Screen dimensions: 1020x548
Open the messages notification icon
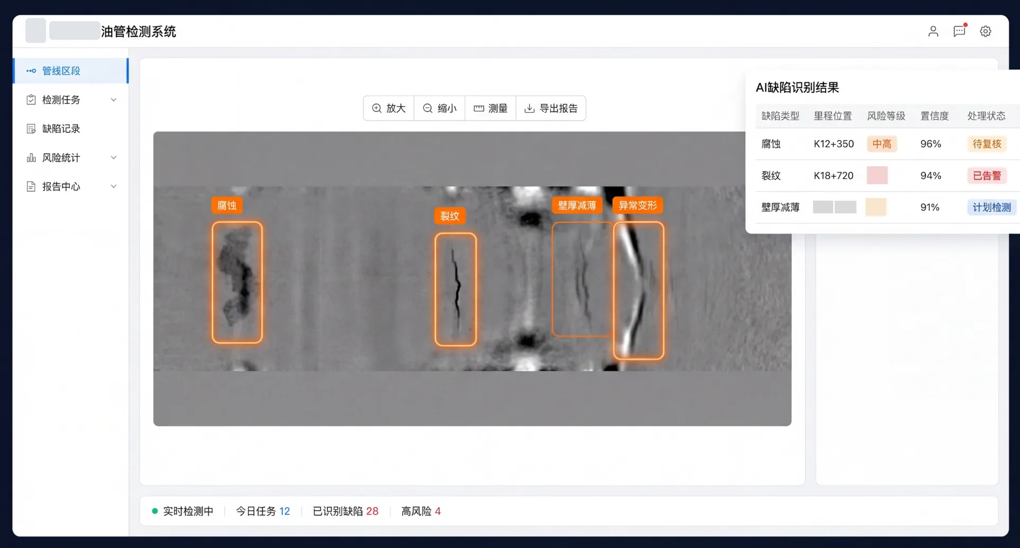[959, 31]
